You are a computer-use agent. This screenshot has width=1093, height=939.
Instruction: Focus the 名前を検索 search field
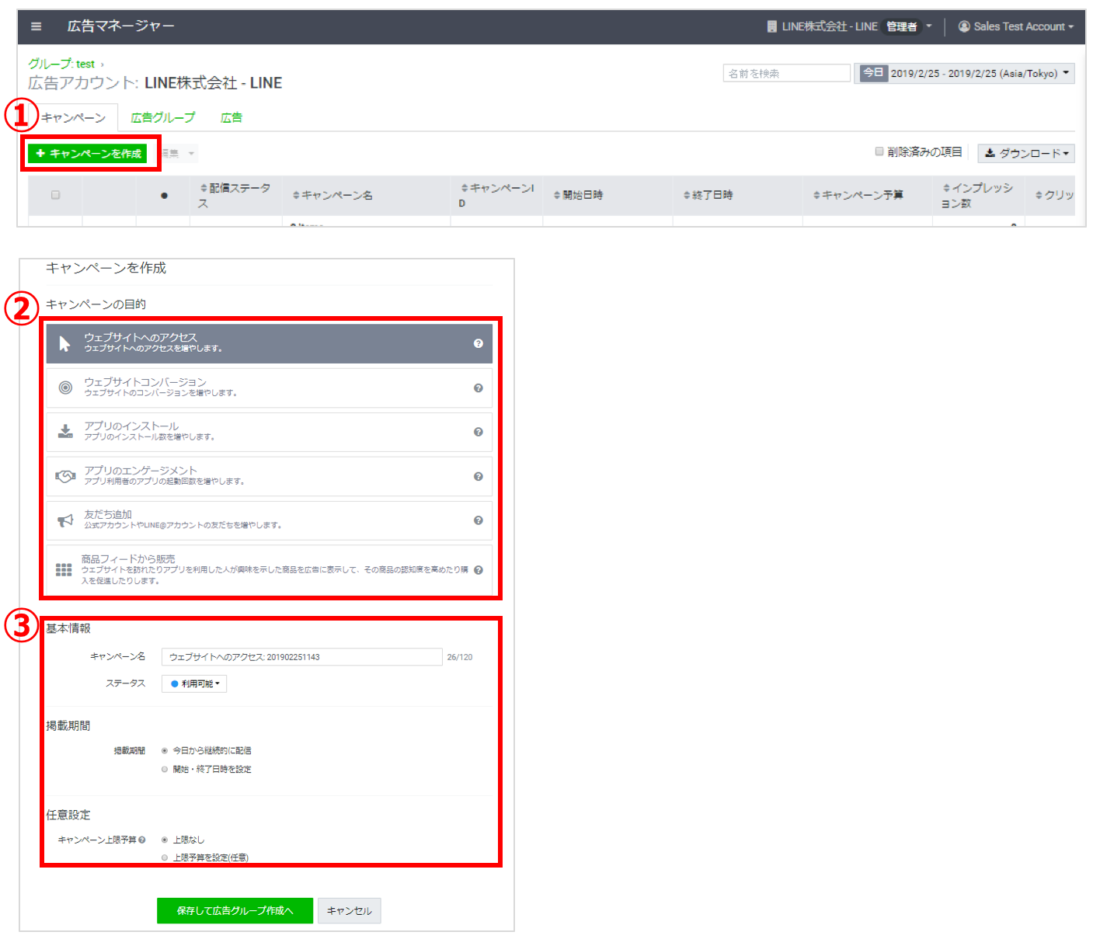click(786, 73)
